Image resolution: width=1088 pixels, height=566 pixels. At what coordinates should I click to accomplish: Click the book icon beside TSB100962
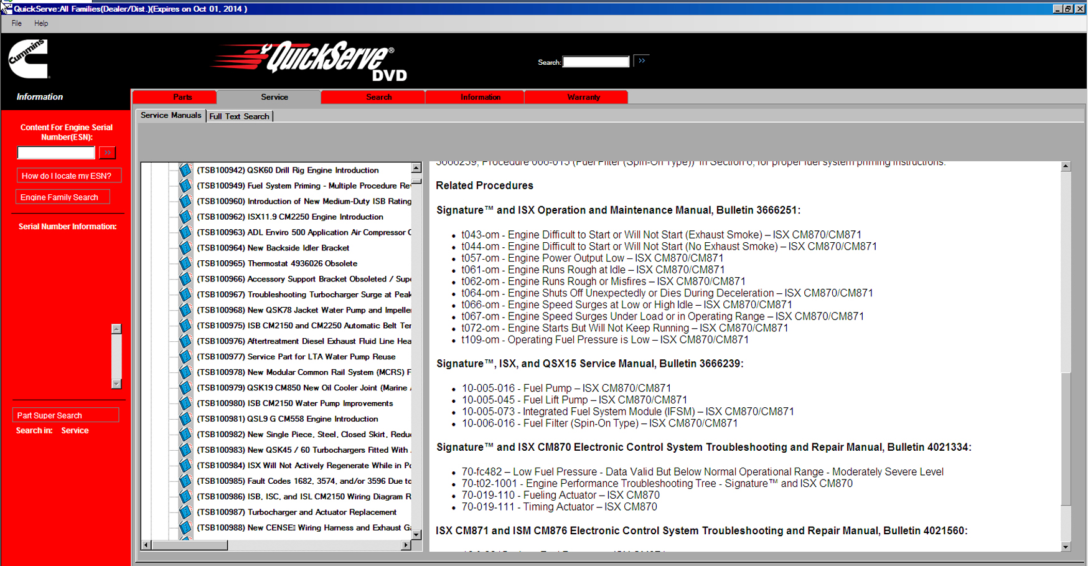[x=185, y=217]
